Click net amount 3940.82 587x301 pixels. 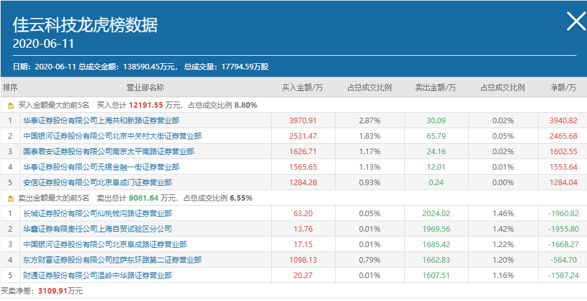(x=563, y=121)
